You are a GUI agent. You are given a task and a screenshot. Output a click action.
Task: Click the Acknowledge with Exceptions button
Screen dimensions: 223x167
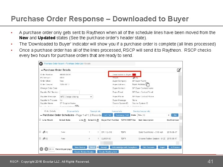coord(125,147)
